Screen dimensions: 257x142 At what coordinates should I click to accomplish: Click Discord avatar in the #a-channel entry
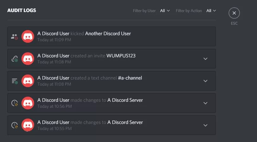coord(28,81)
